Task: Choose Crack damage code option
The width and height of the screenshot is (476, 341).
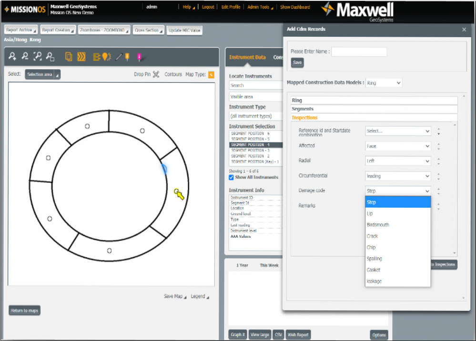Action: pos(398,236)
